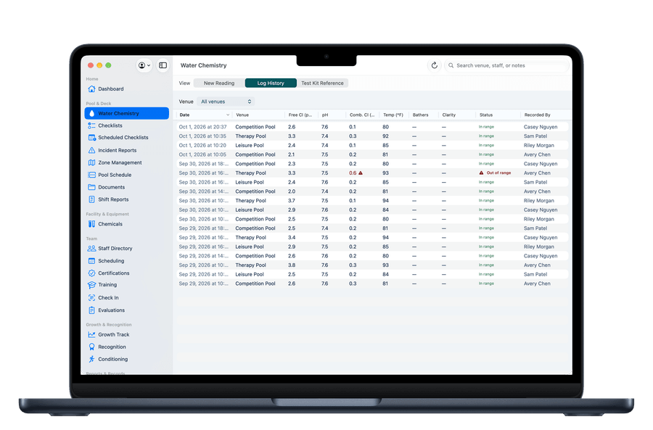This screenshot has width=653, height=430.
Task: Click the Water Chemistry window title
Action: (x=204, y=65)
